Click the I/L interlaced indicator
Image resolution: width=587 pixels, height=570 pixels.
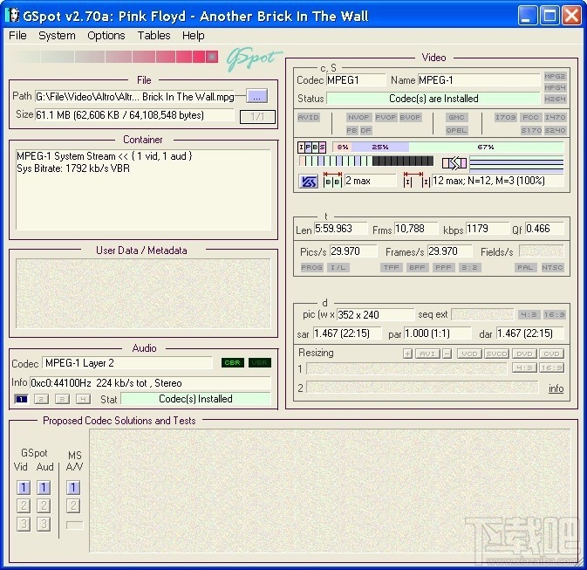(x=338, y=268)
